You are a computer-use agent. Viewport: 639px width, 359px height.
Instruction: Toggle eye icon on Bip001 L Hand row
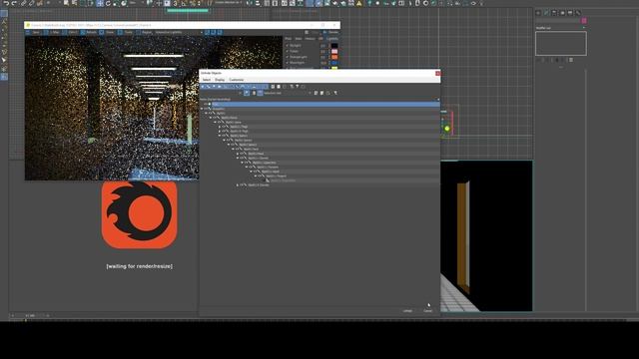tap(256, 172)
